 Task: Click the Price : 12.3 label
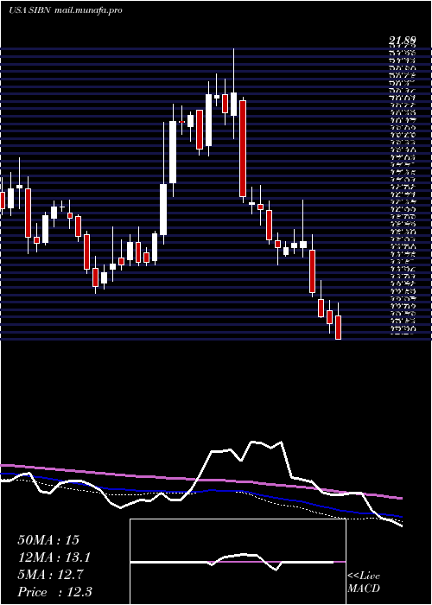click(x=54, y=592)
